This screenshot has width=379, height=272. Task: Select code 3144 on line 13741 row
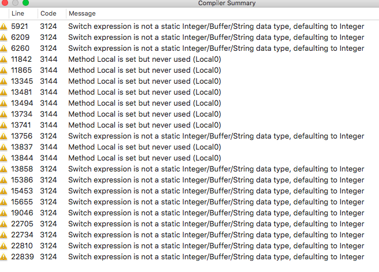49,125
